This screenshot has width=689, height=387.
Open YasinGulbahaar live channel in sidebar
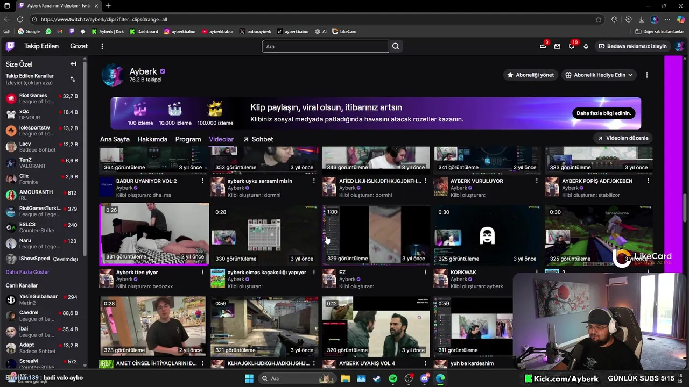tap(43, 299)
